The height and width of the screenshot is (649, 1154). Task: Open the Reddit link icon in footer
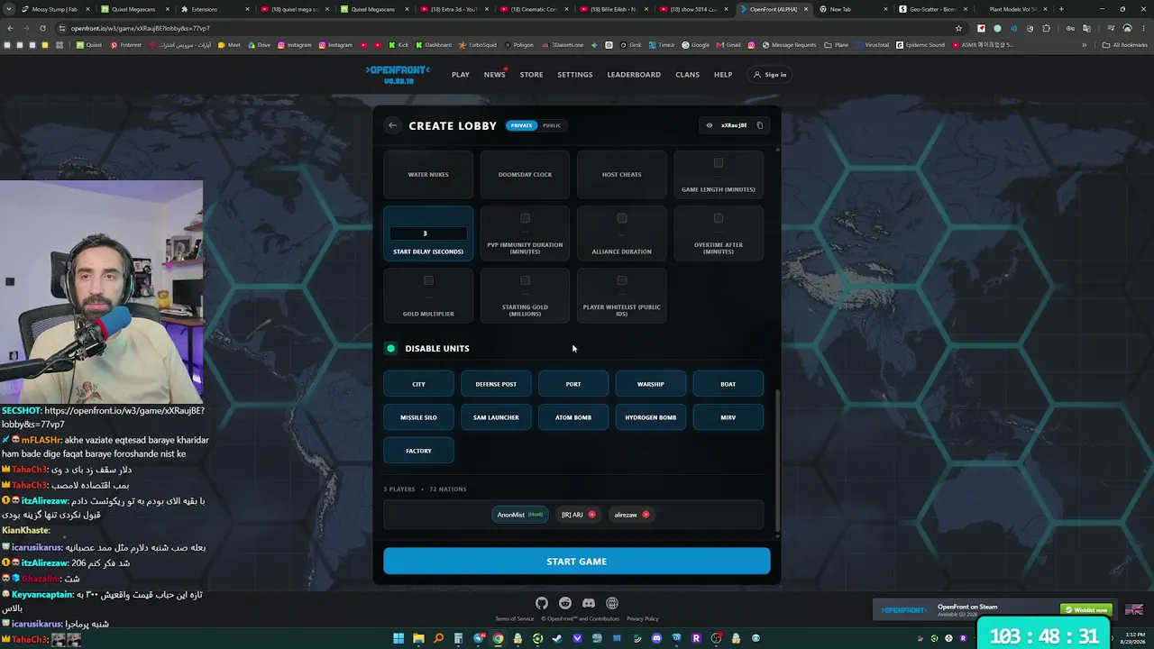(565, 603)
